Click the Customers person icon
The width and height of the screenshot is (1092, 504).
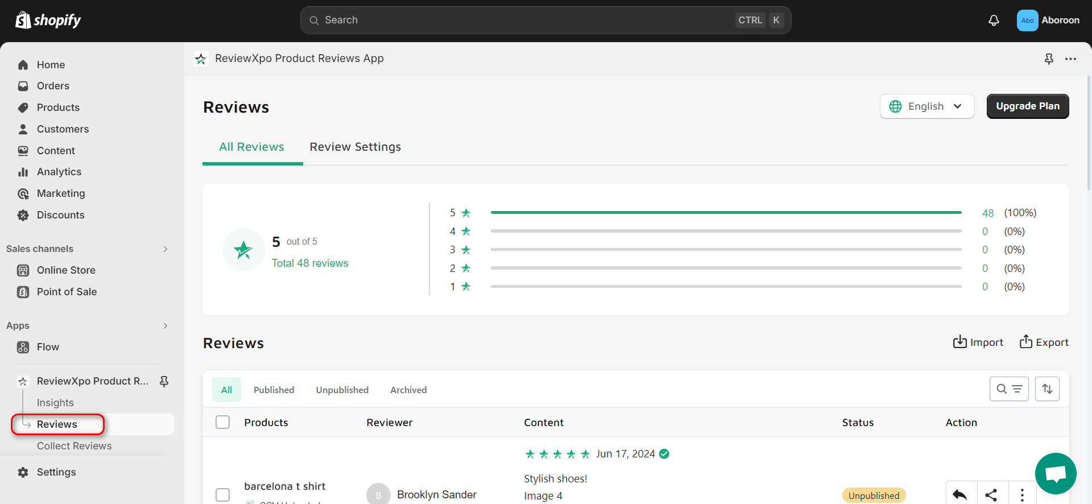click(x=23, y=129)
